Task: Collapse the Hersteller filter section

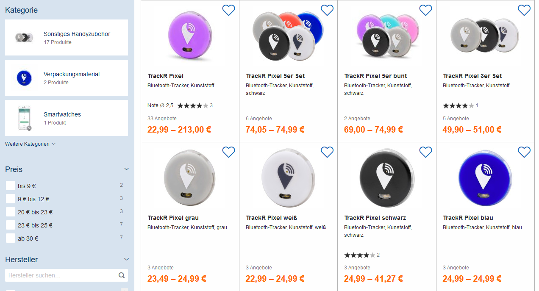Action: coord(126,259)
